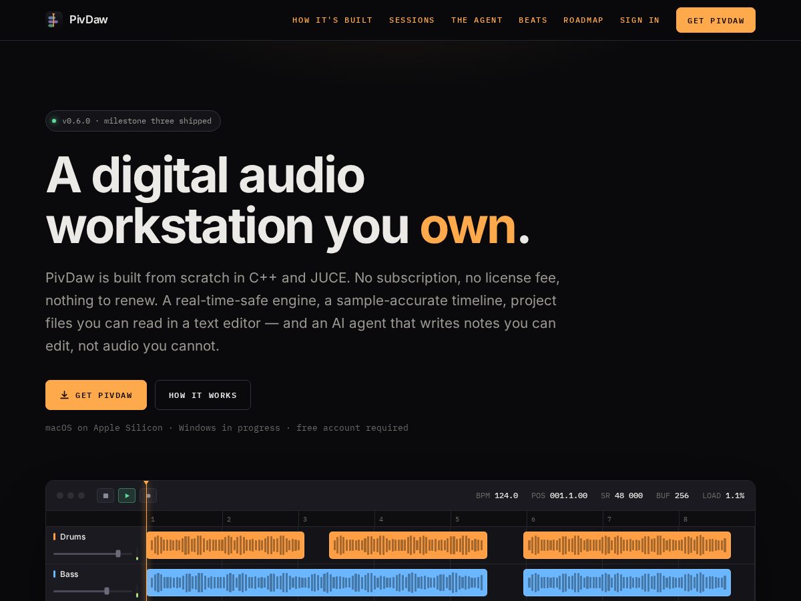Screen dimensions: 801x601
Task: Click bar 8 on the timeline ruler
Action: (x=686, y=519)
